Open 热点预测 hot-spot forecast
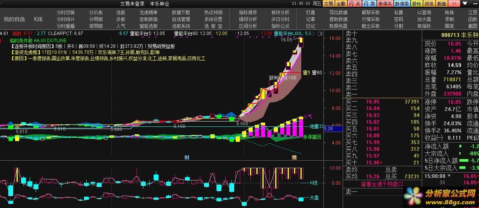The height and width of the screenshot is (208, 479). click(213, 12)
